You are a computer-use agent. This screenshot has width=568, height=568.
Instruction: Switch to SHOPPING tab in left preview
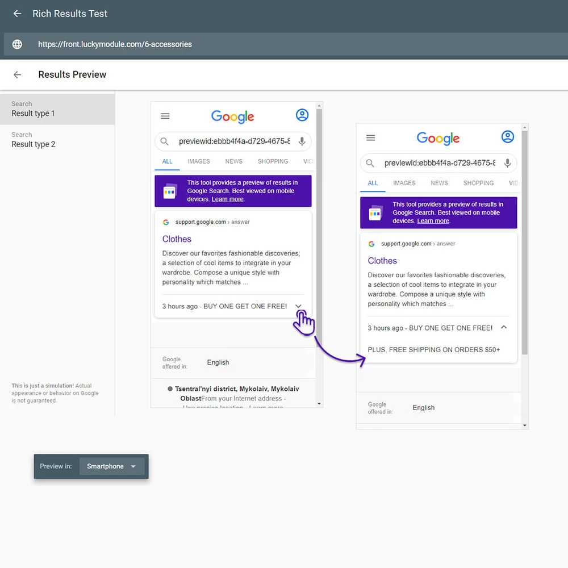[x=273, y=161]
